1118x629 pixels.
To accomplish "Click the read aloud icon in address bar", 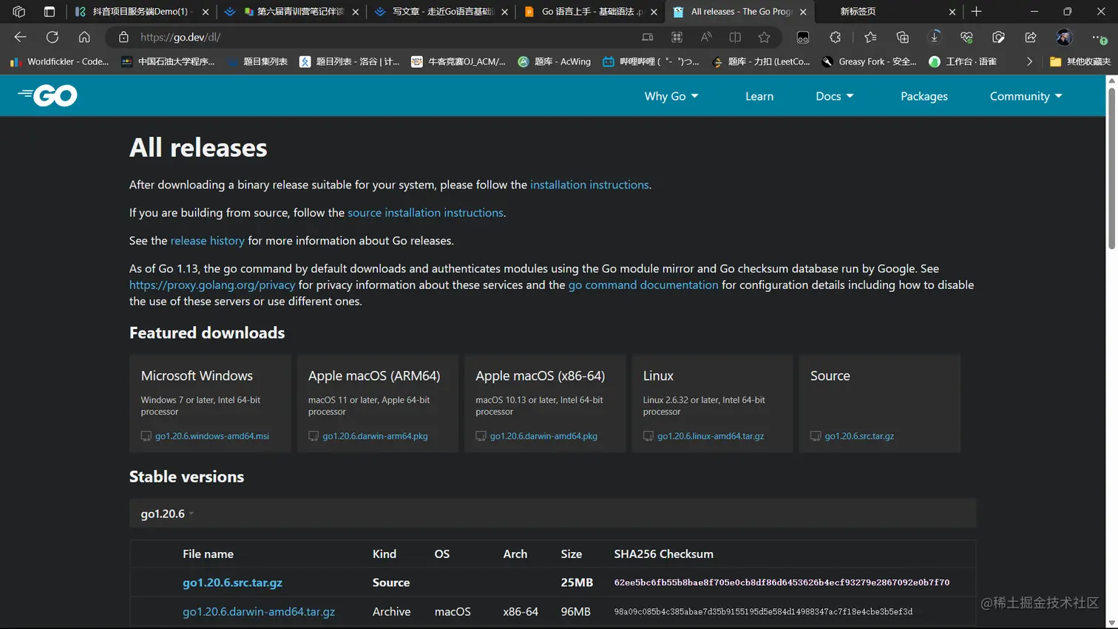I will (x=706, y=37).
